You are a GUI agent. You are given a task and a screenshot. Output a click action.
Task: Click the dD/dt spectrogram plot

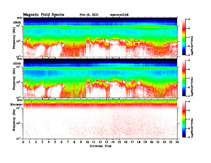(x=100, y=78)
